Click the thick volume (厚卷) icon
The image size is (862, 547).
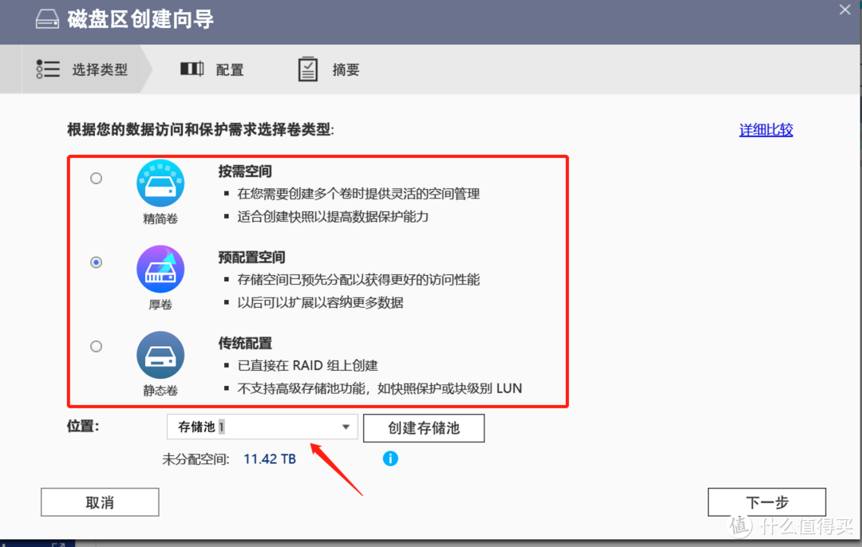pos(160,270)
